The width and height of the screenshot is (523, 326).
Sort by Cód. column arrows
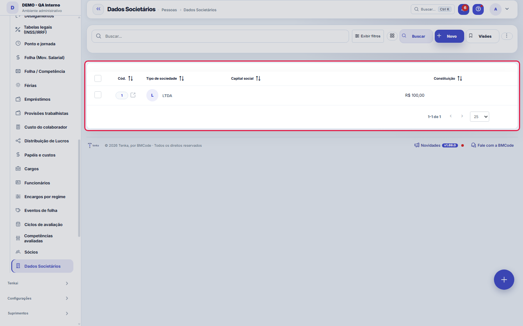130,78
